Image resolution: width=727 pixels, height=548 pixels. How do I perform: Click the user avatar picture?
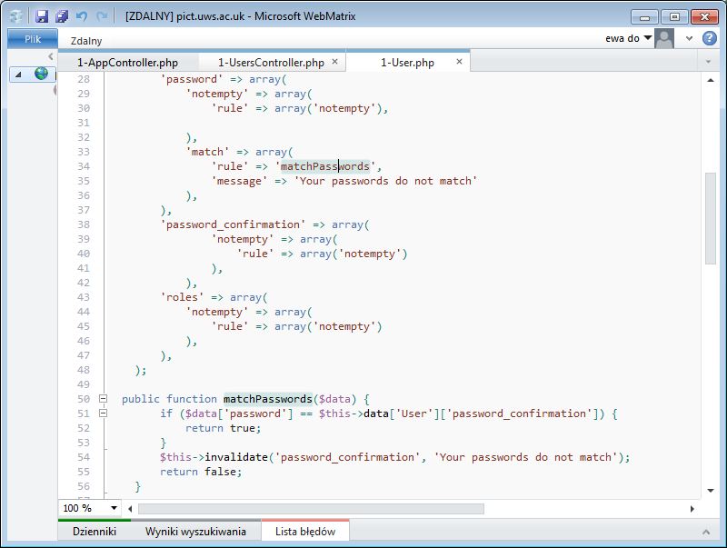click(664, 38)
